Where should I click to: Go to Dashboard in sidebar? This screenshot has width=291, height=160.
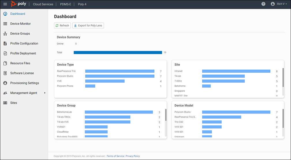[x=18, y=14]
